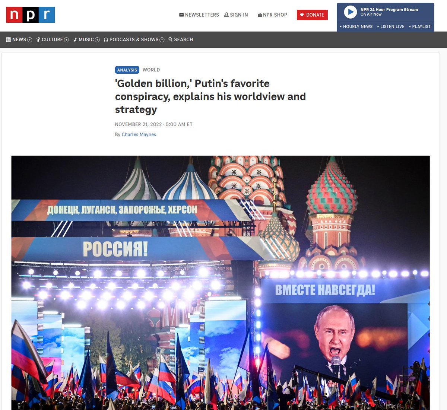Viewport: 447px width, 410px height.
Task: Click the newsletters envelope icon
Action: pyautogui.click(x=181, y=15)
